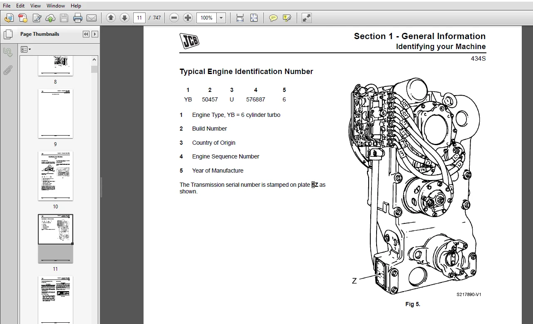Click the upload to cloud icon

[50, 18]
